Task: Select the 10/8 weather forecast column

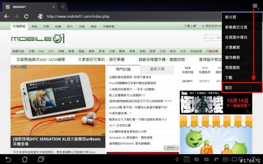Action: 187,75
